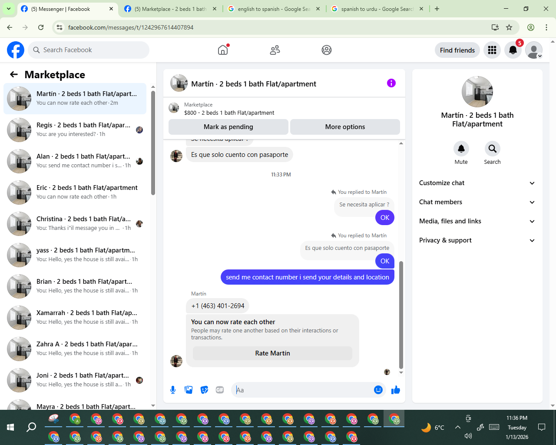Viewport: 556px width, 445px height.
Task: Send a thumbs-up like
Action: (396, 390)
